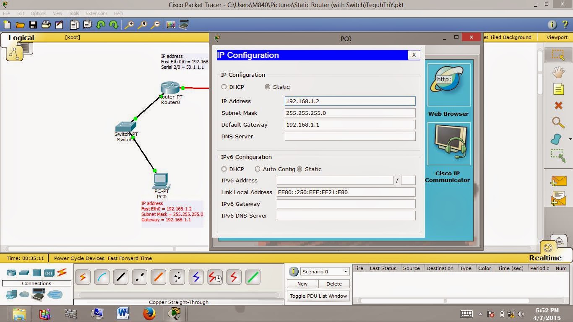The width and height of the screenshot is (573, 322).
Task: Open the View menu
Action: pyautogui.click(x=57, y=13)
